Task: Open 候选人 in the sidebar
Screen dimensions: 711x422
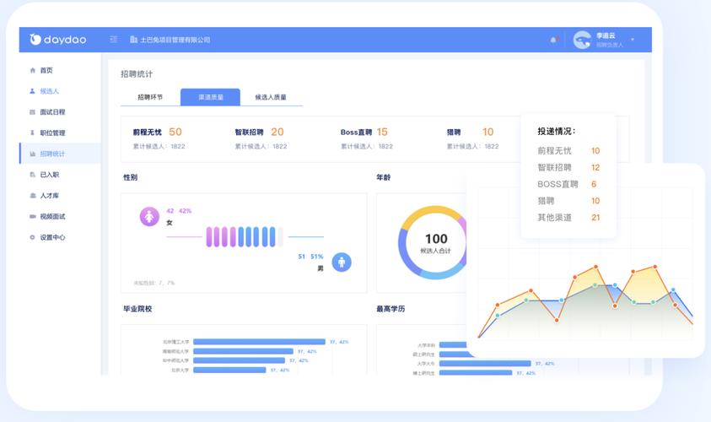Action: click(50, 91)
